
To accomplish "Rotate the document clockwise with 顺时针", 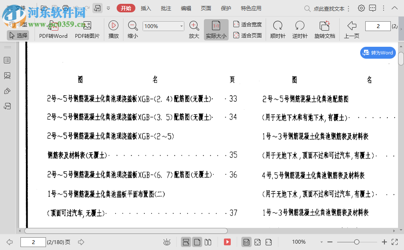I will click(278, 29).
